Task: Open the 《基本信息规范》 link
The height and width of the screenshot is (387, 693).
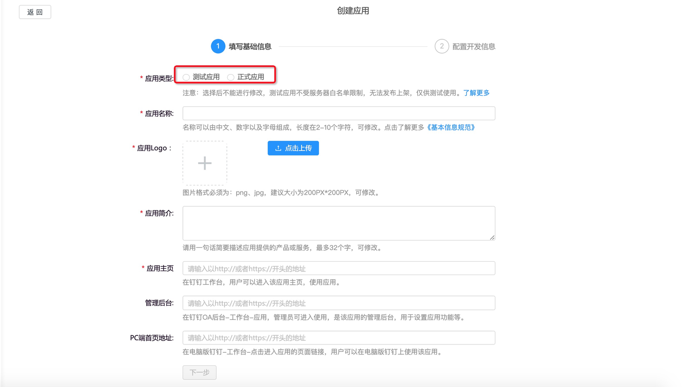Action: 450,128
